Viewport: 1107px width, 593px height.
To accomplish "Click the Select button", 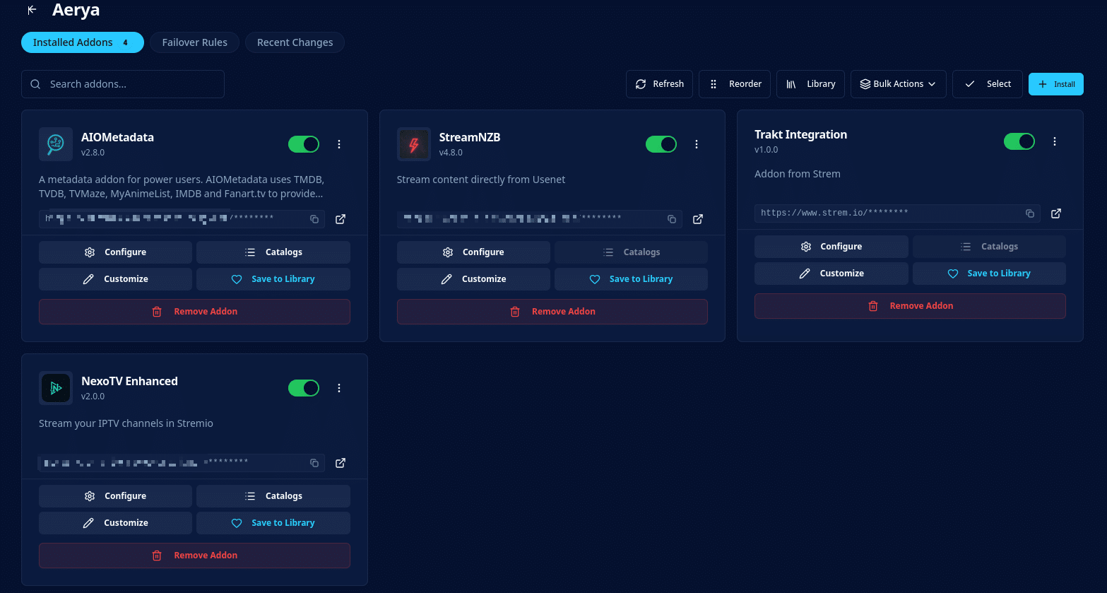I will pos(987,84).
